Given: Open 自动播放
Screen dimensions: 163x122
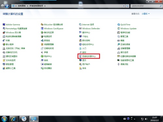Looking at the screenshot, I should [x=46, y=68].
